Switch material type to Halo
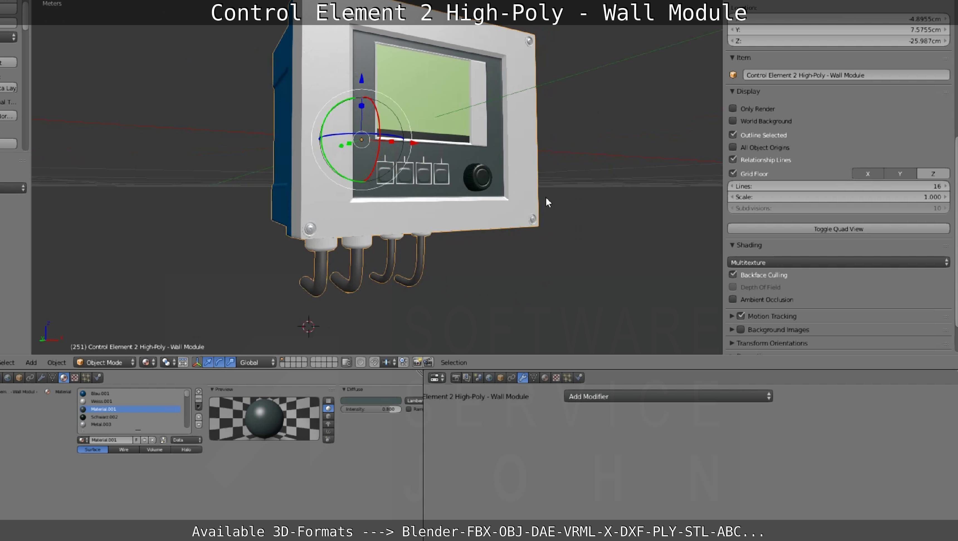The width and height of the screenshot is (958, 541). coord(186,450)
